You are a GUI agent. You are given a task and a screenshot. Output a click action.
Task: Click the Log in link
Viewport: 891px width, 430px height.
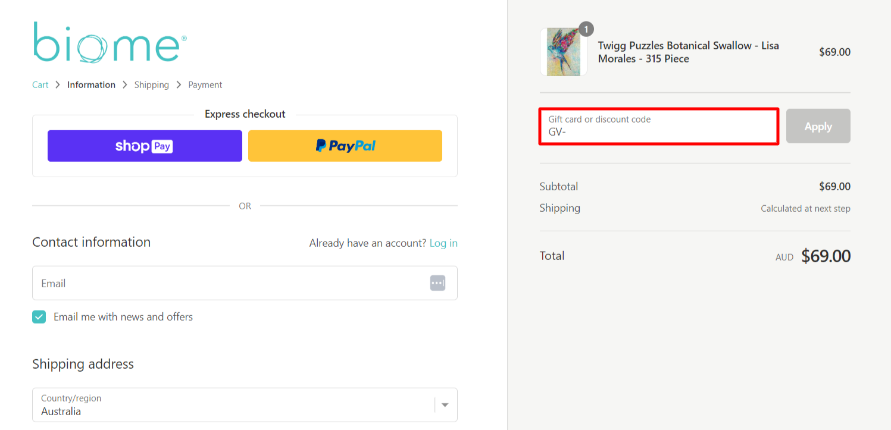pyautogui.click(x=443, y=243)
